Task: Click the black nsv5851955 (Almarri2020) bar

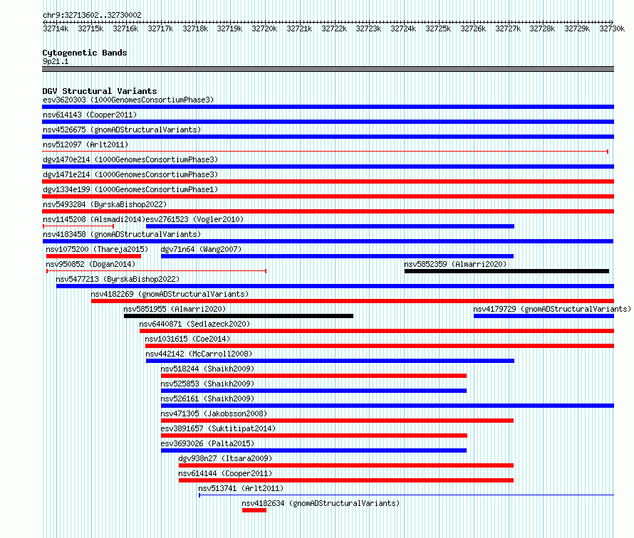Action: (239, 316)
